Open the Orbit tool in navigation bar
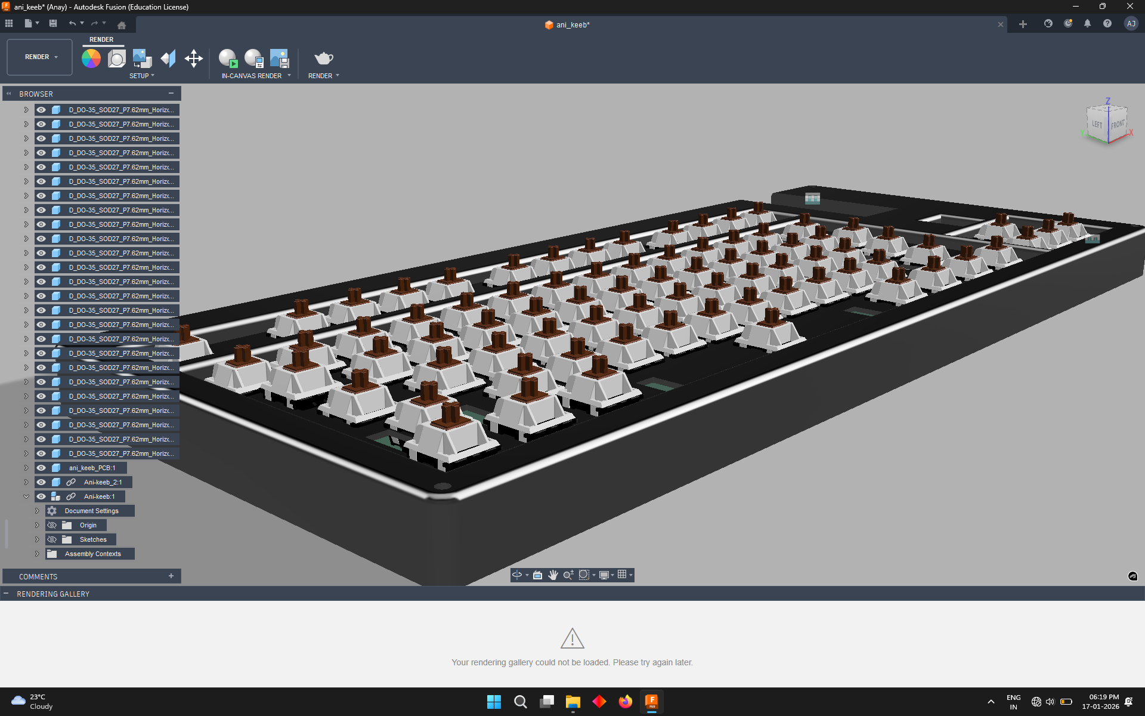The image size is (1145, 716). click(517, 575)
